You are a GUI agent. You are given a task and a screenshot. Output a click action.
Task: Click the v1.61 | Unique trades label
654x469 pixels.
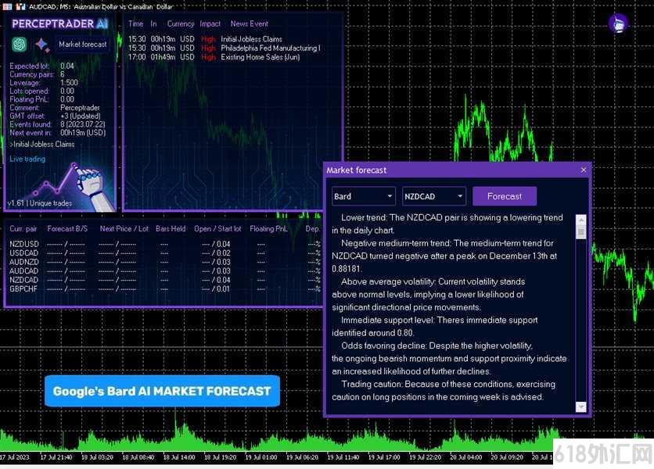point(40,203)
